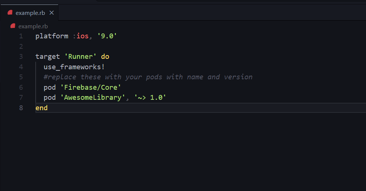
Task: Click line number 3 in the gutter
Action: (x=21, y=56)
